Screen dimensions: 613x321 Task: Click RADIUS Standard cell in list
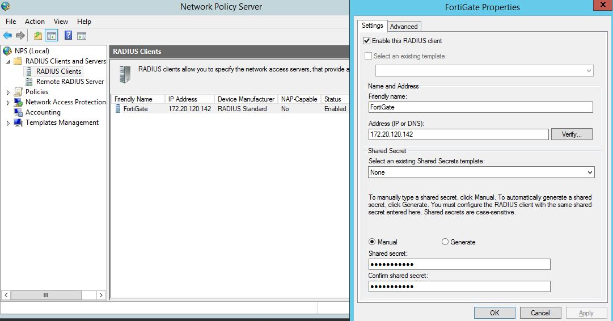242,109
